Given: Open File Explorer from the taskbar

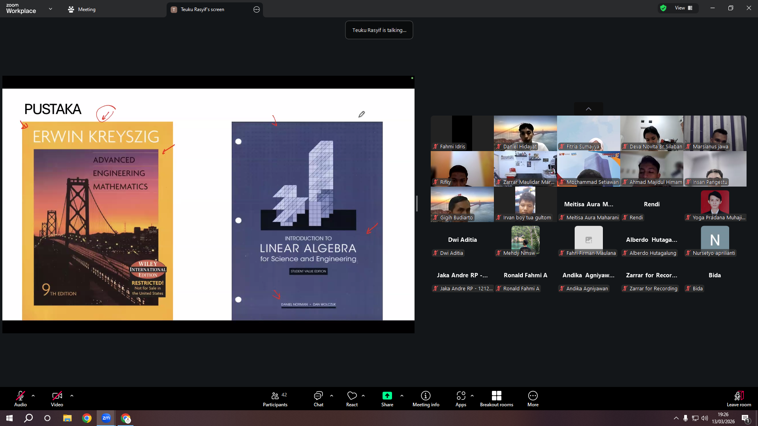Looking at the screenshot, I should click(x=68, y=418).
